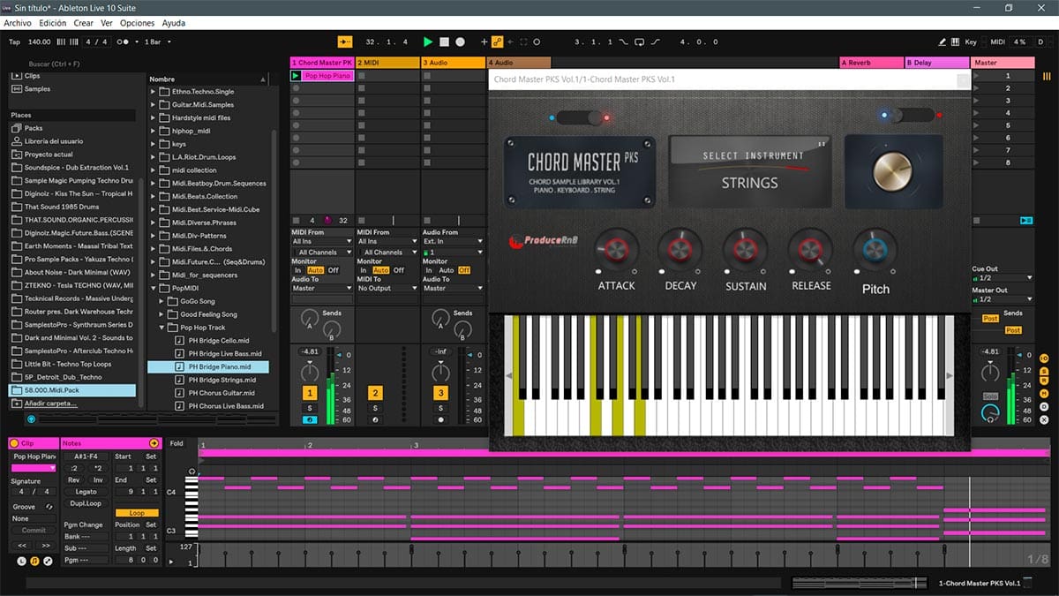
Task: Toggle the orange Automation Arm button
Action: point(498,41)
